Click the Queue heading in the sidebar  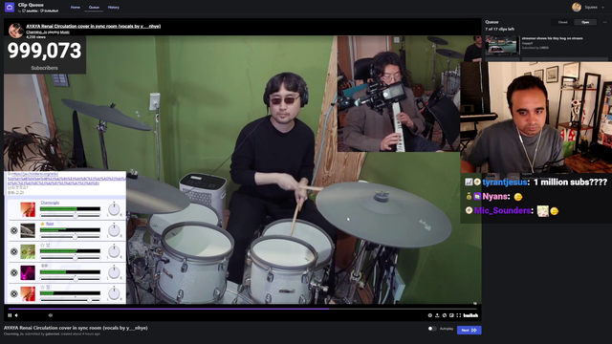point(492,22)
